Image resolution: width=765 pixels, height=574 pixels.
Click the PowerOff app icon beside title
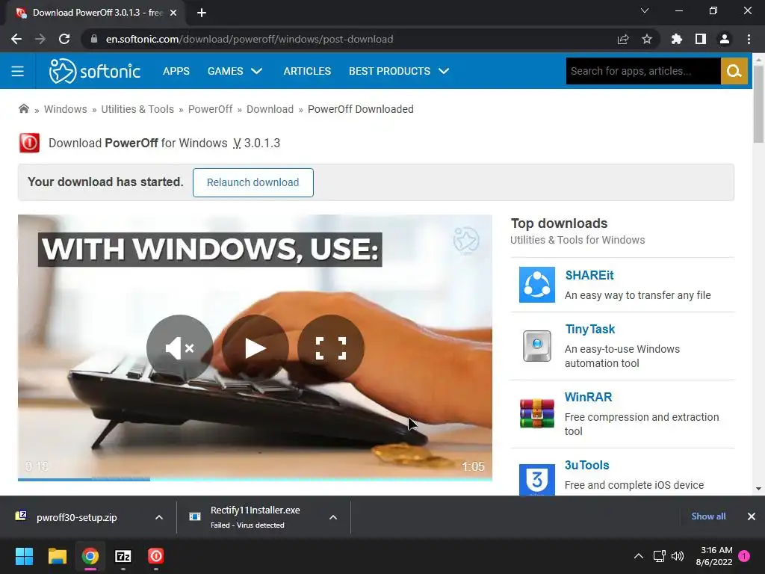coord(29,143)
